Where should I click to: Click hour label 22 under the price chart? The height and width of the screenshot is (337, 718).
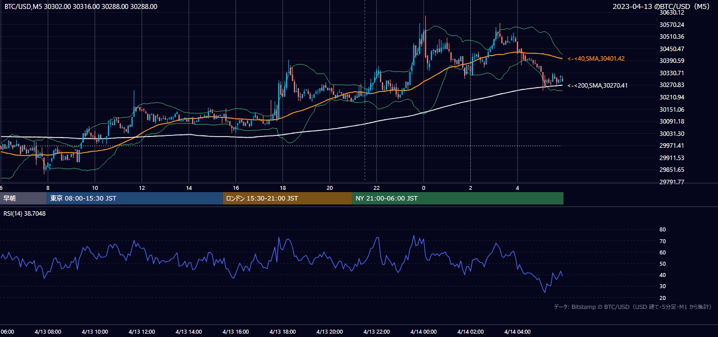(376, 188)
